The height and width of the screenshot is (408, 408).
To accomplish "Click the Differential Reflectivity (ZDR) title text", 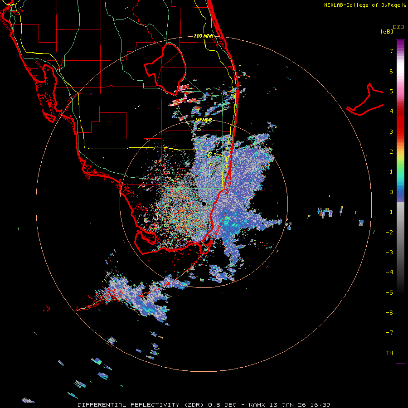I will click(141, 405).
